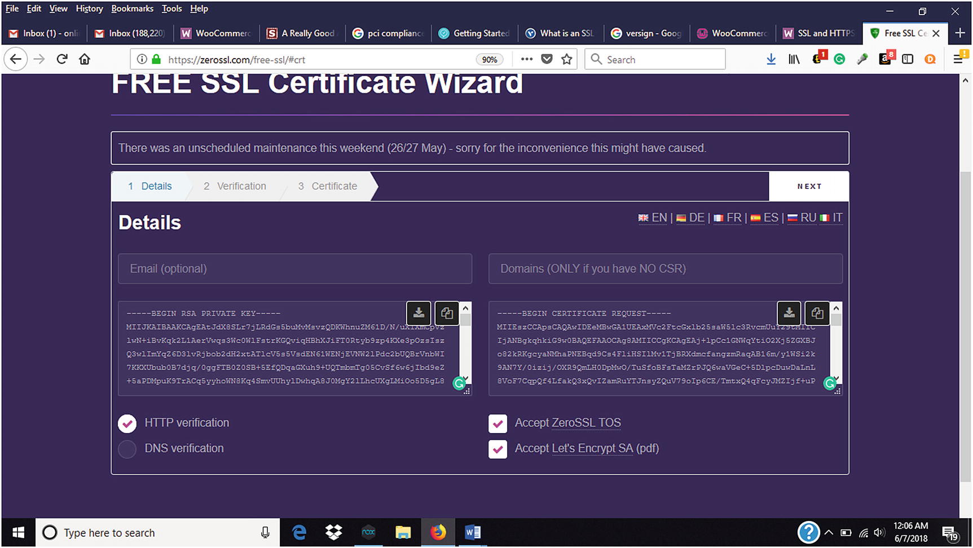Open the Bookmarks menu
The width and height of the screenshot is (973, 548).
(x=132, y=8)
